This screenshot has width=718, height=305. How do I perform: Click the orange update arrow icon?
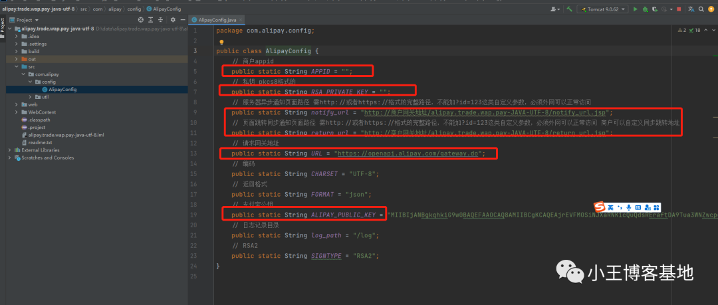point(711,9)
